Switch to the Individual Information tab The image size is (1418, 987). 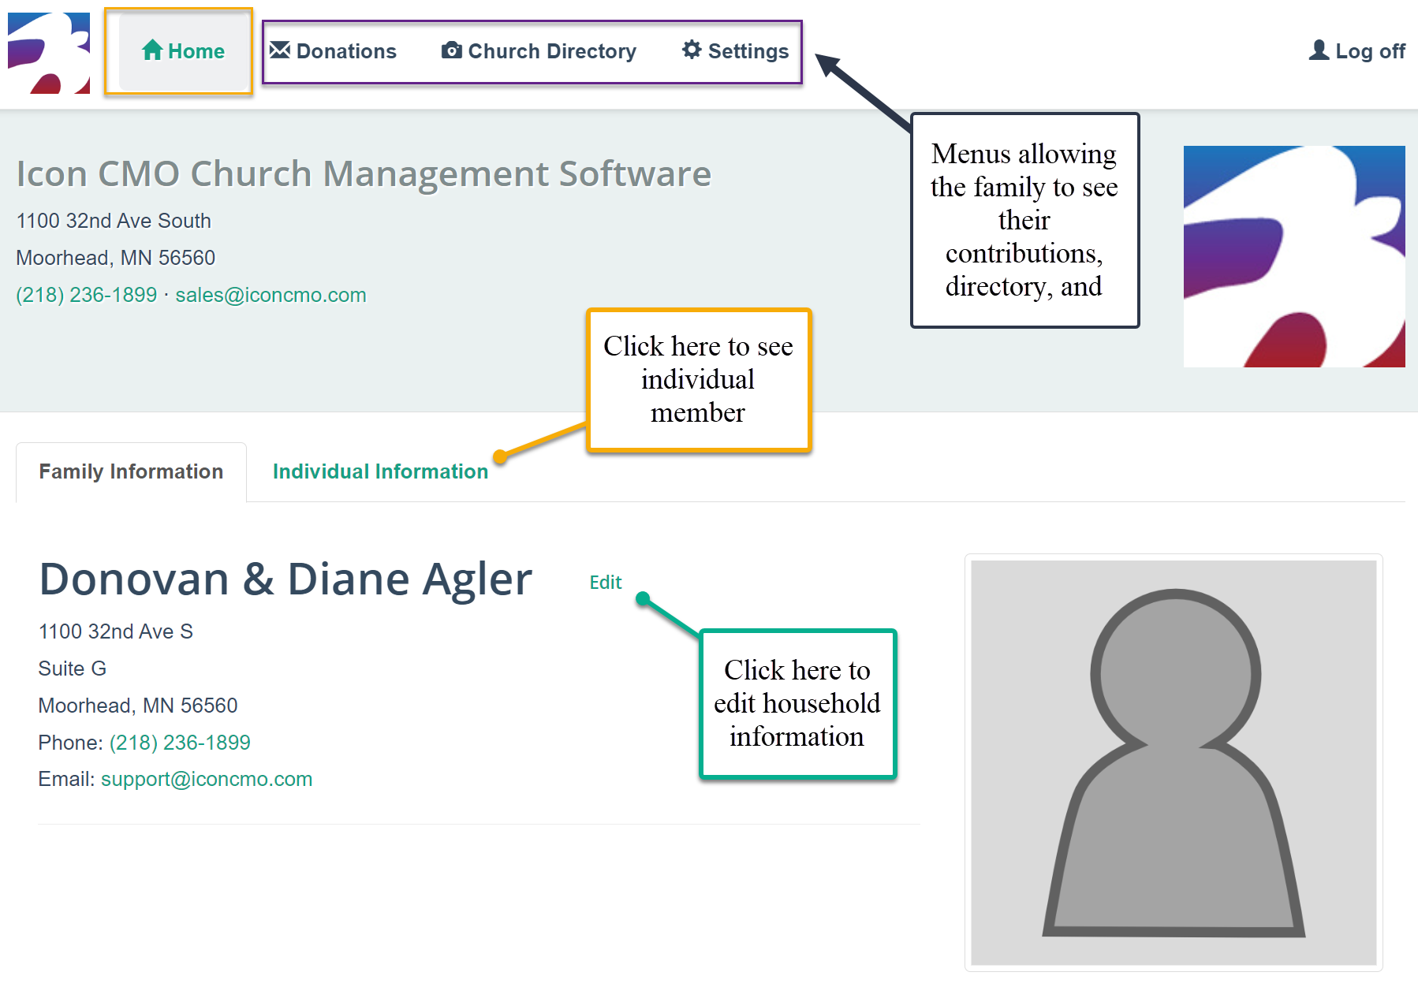coord(380,471)
